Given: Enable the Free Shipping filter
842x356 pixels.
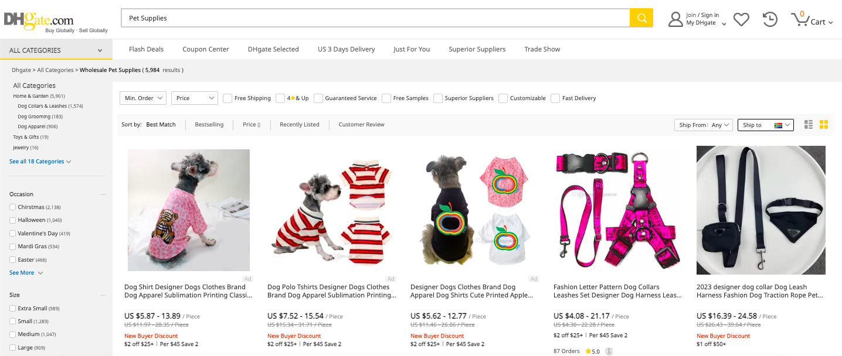Looking at the screenshot, I should tap(227, 98).
